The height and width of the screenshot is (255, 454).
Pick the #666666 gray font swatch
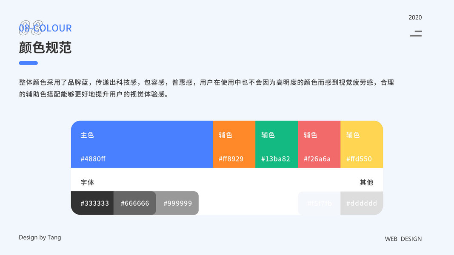coord(135,203)
